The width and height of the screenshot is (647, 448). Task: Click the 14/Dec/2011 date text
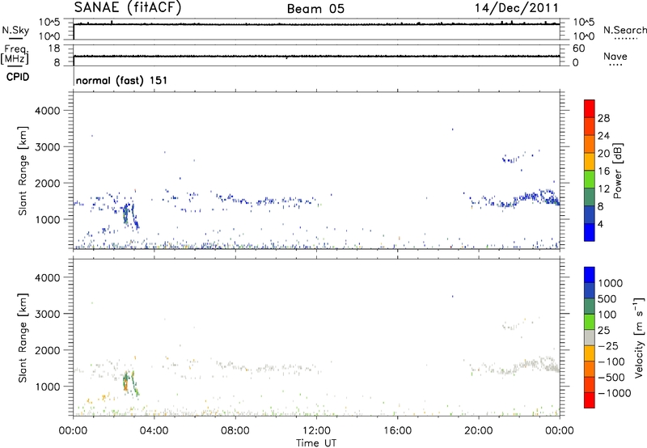[x=517, y=8]
